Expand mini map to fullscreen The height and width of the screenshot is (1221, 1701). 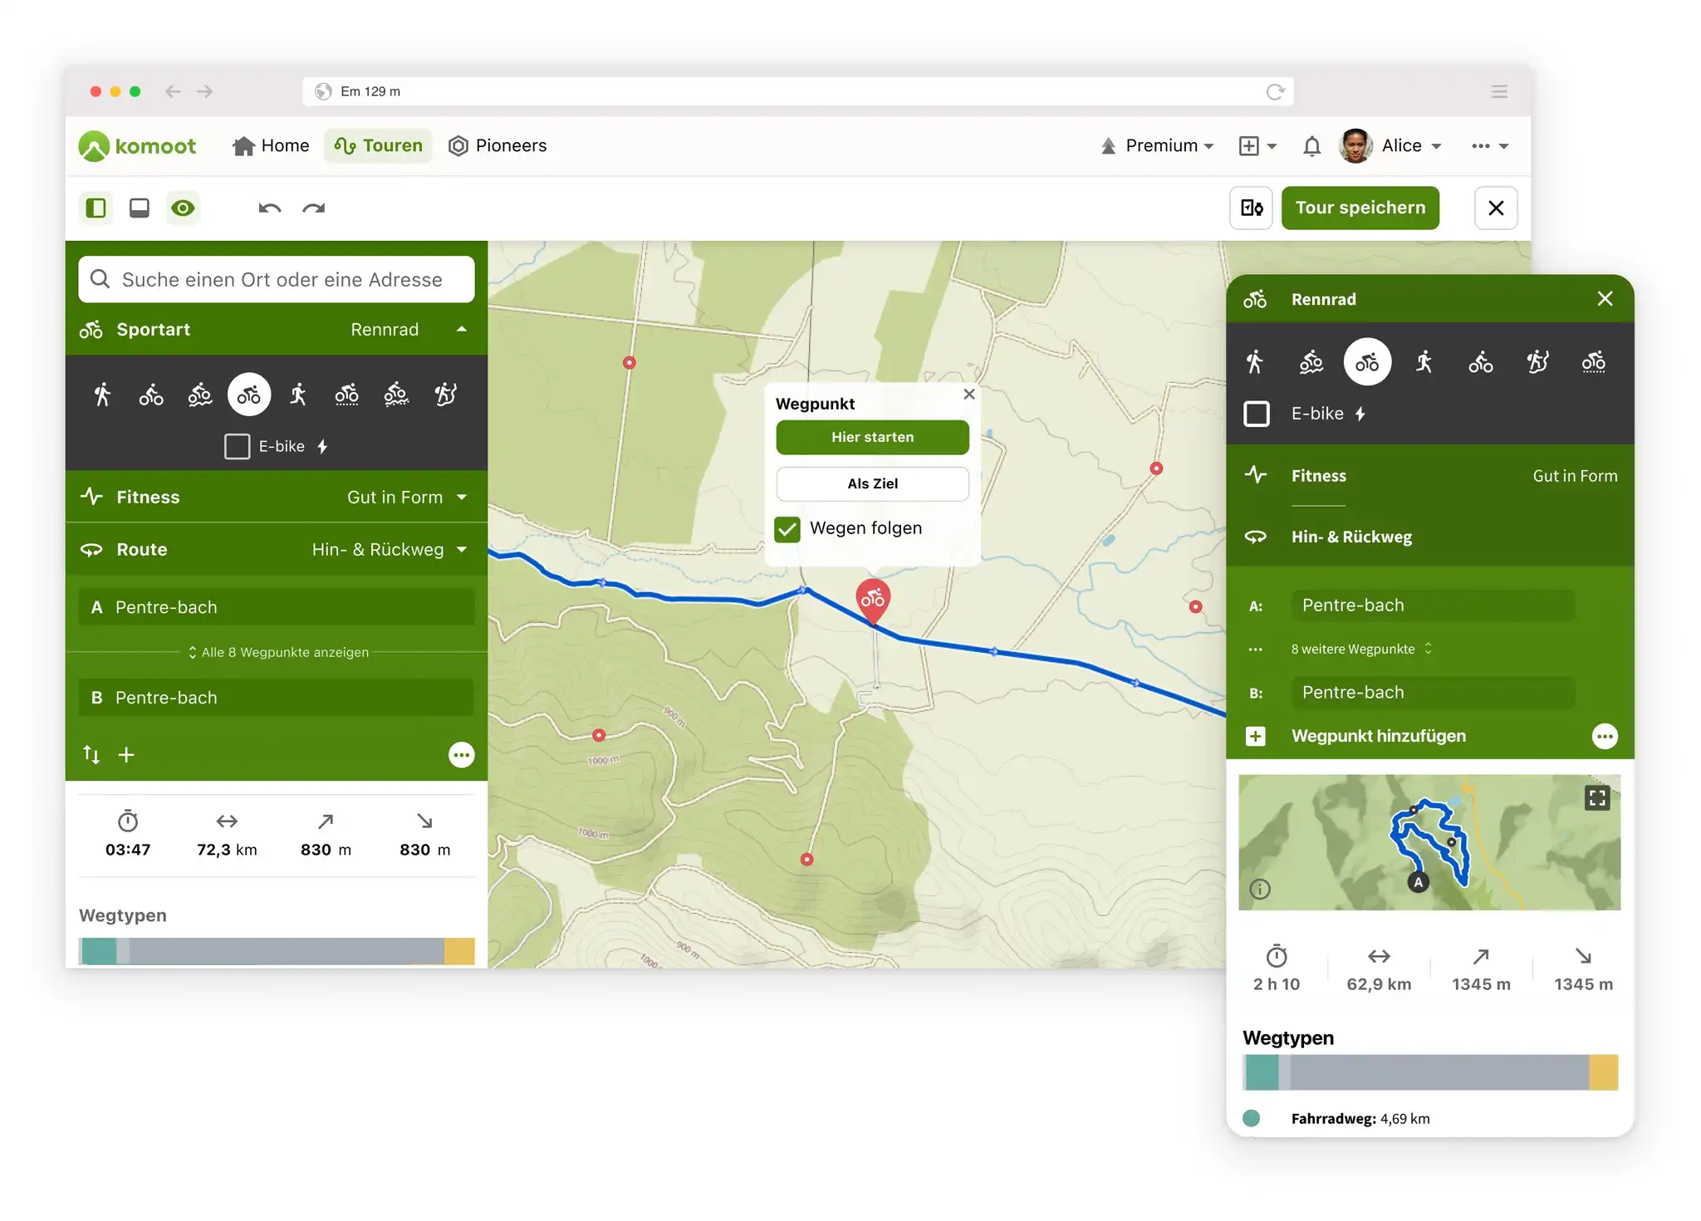pos(1596,798)
